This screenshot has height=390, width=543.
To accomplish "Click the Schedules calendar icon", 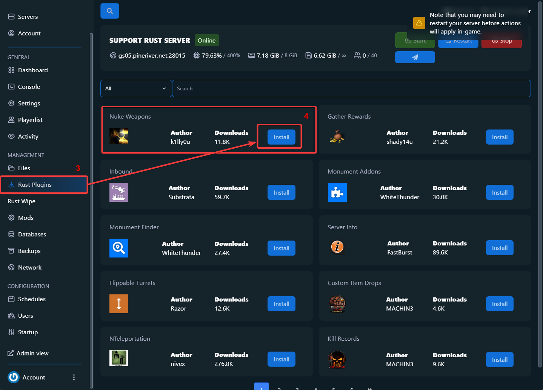I will (x=11, y=299).
